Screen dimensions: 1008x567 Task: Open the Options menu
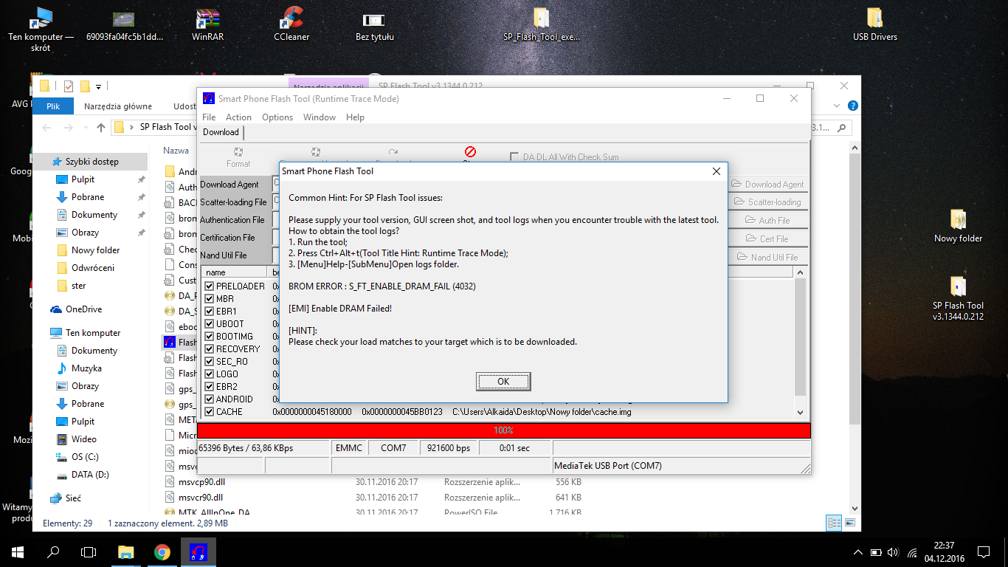pyautogui.click(x=277, y=117)
